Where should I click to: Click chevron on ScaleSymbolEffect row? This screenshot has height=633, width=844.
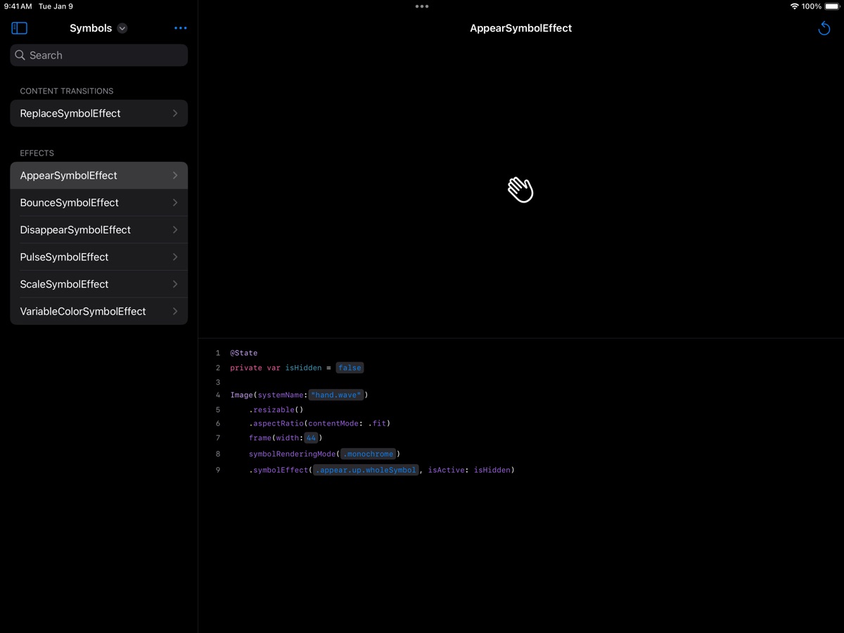click(x=175, y=284)
